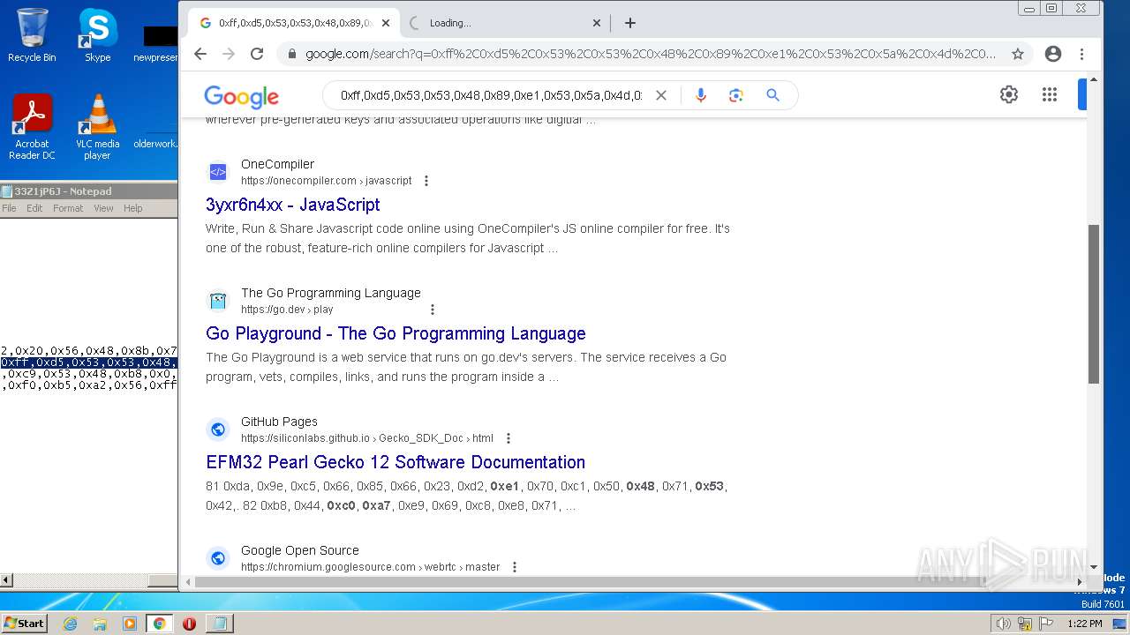Screen dimensions: 1130x635
Task: Clear the Google search box
Action: click(660, 95)
